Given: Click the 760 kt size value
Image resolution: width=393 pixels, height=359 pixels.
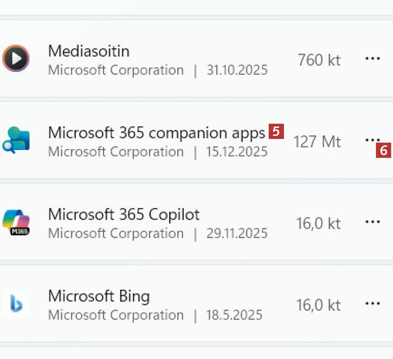Looking at the screenshot, I should coord(319,60).
